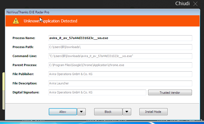204x124 pixels.
Task: Click inside the Process Path field
Action: click(x=120, y=47)
